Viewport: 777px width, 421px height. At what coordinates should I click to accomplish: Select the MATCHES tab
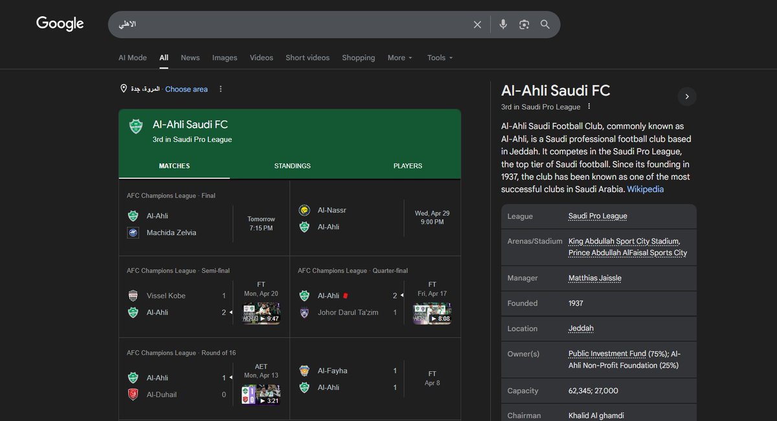click(174, 166)
